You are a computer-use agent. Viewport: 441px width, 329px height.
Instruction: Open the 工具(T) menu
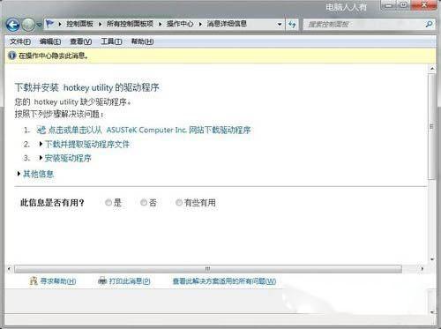(111, 41)
